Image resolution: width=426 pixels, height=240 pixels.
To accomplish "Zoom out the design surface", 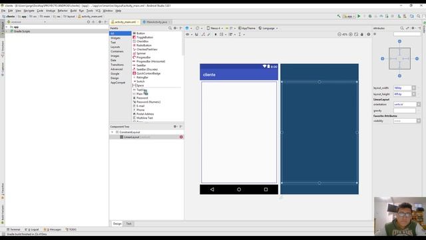I will tap(339, 35).
